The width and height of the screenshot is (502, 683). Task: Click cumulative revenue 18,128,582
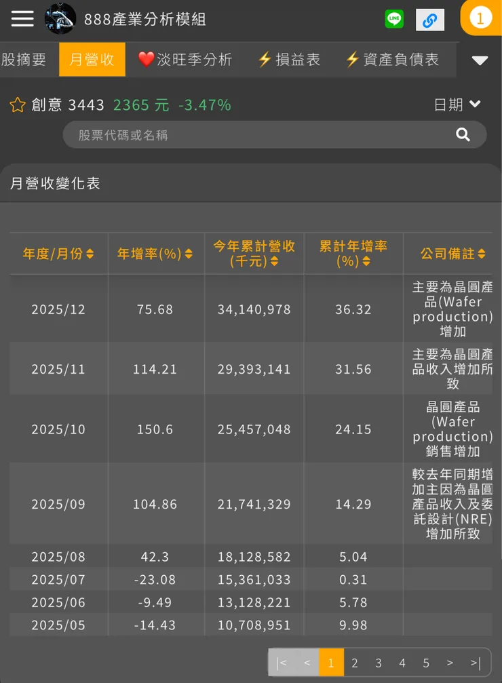254,557
